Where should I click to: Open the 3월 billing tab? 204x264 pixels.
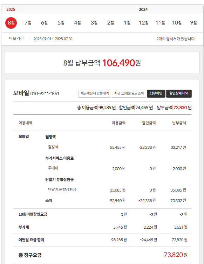[x=94, y=22]
